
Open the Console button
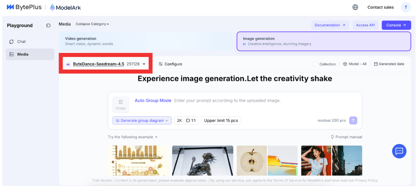click(396, 25)
